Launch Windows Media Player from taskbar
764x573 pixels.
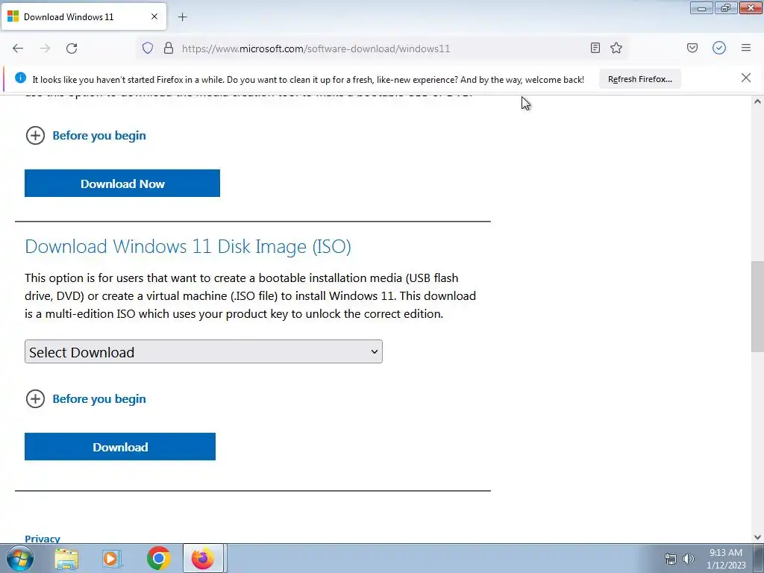click(111, 558)
